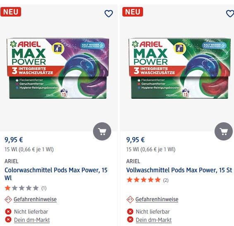Image resolution: width=234 pixels, height=226 pixels.
Task: Click hazard diamond icon under Colorwaschmittel
Action: (x=8, y=200)
